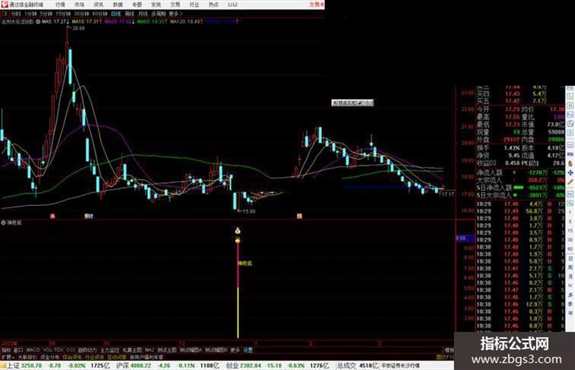The image size is (575, 370).
Task: Select the MA2 indicator tab
Action: point(149,350)
